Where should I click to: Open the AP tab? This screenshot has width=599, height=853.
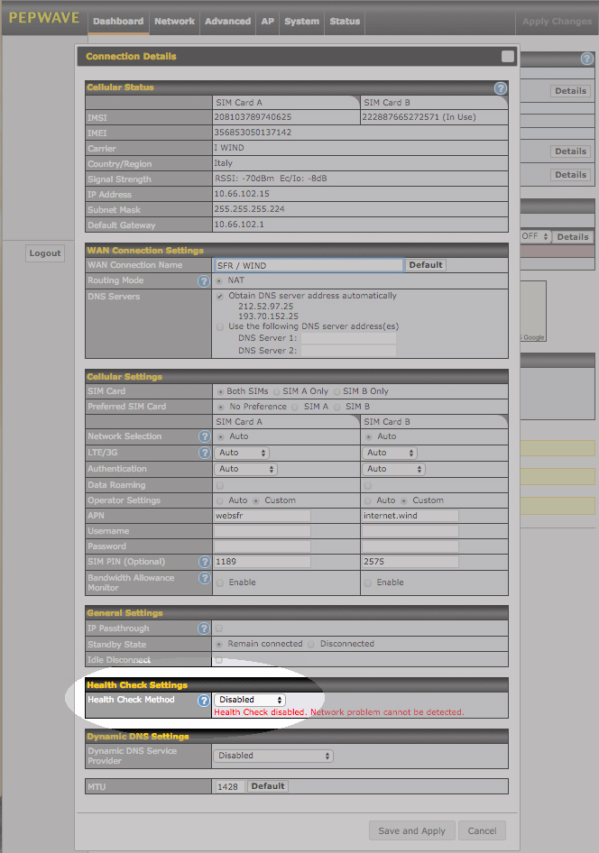(x=268, y=22)
